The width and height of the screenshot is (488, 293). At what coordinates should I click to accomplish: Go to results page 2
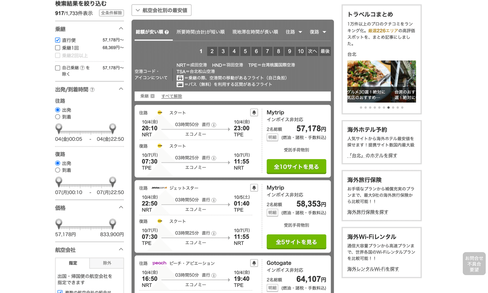click(212, 51)
